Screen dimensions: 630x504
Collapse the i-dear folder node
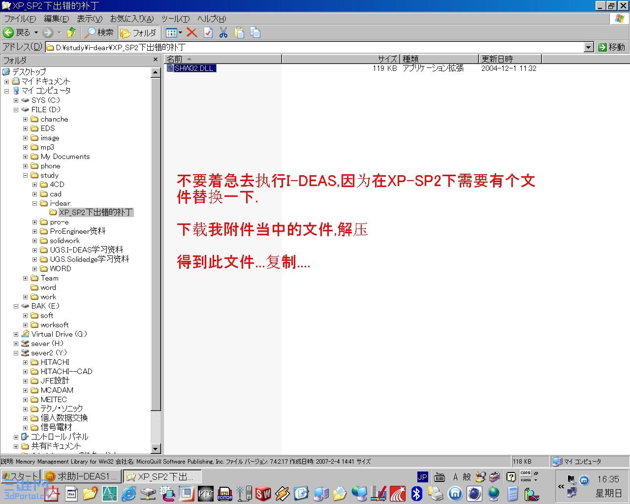(x=34, y=203)
